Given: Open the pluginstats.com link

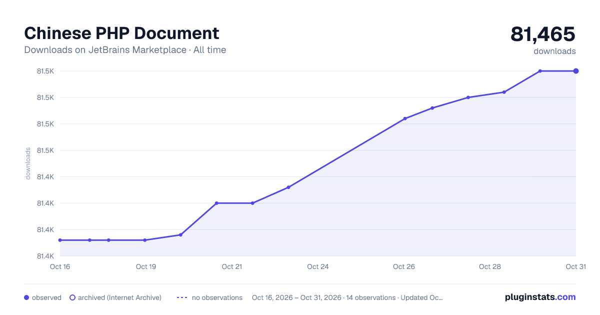Looking at the screenshot, I should click(540, 297).
